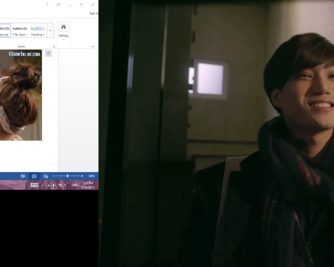The height and width of the screenshot is (267, 334).
Task: Open Ribbon Display Options icon
Action: point(59,5)
